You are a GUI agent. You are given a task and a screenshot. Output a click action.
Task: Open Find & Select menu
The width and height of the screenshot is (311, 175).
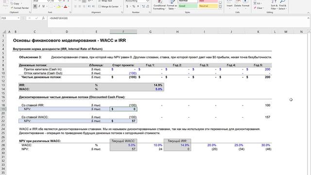coord(282,5)
